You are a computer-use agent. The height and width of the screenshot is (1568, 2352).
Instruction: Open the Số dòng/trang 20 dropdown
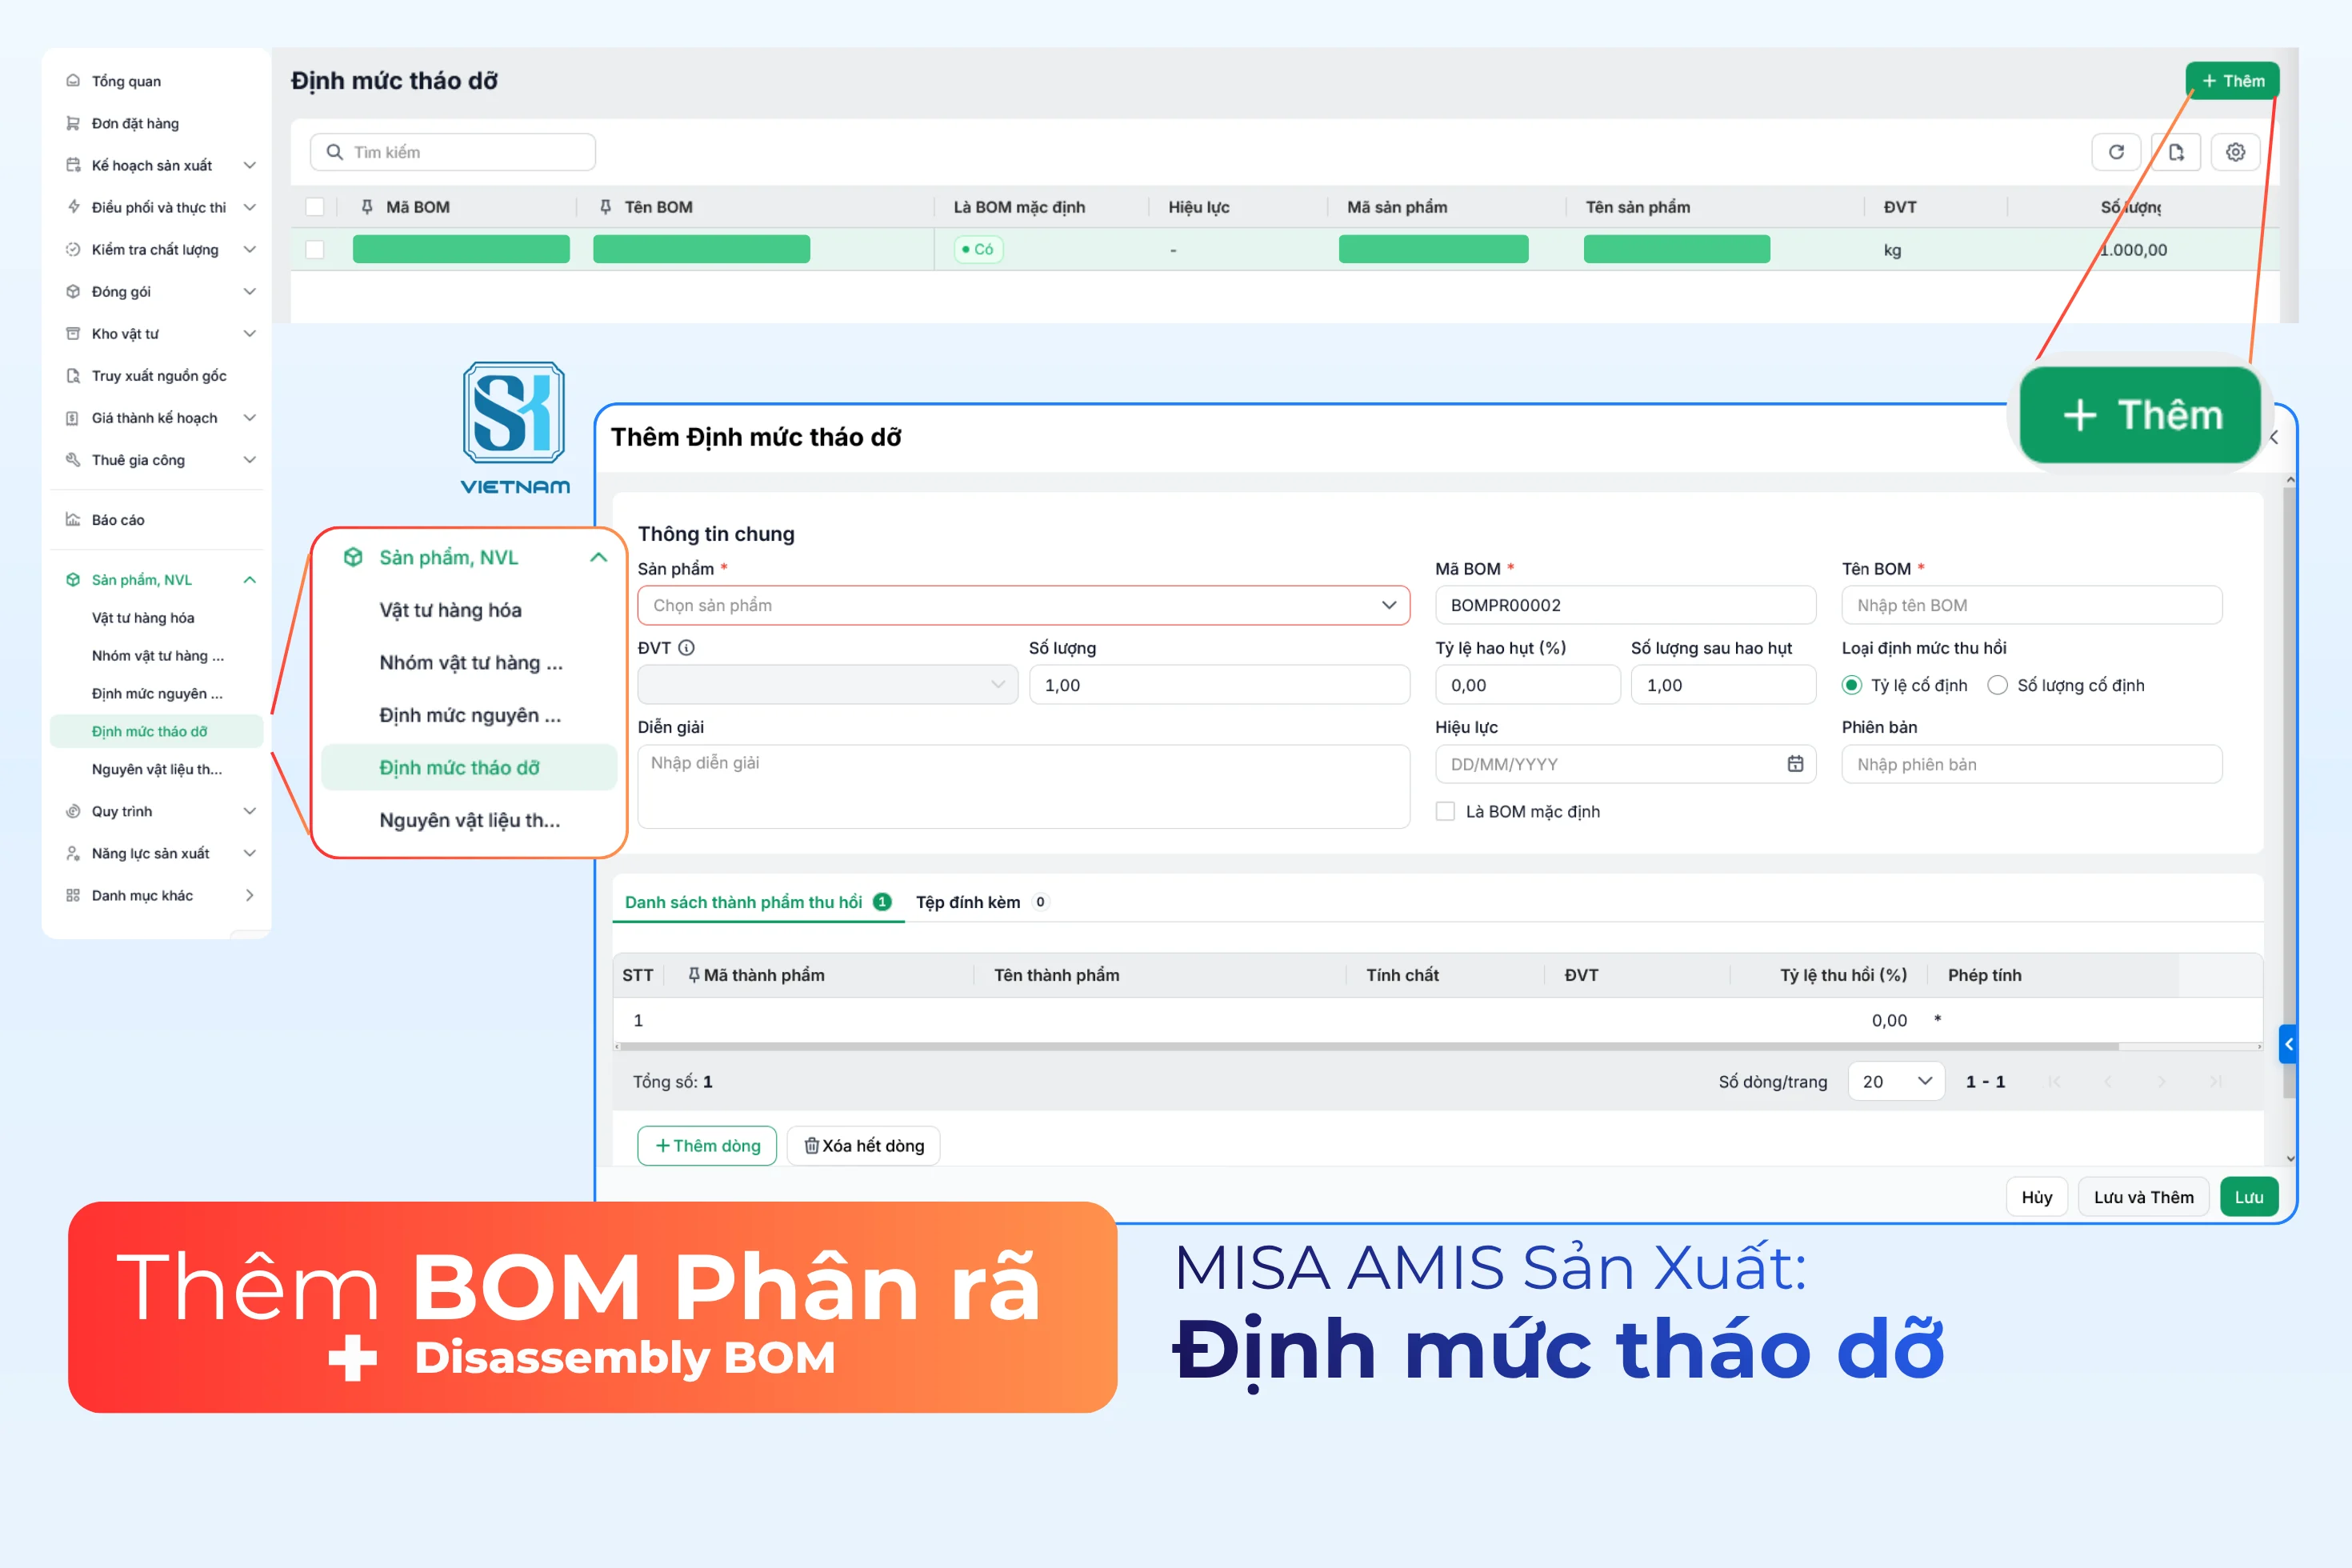pyautogui.click(x=1896, y=1081)
